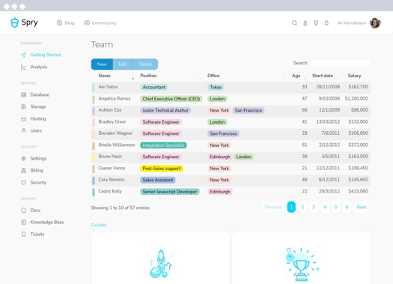Click Ashton Cox's San Francisco tag

[x=249, y=110]
